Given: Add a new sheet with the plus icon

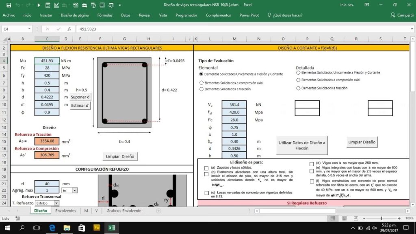Looking at the screenshot, I should click(158, 211).
